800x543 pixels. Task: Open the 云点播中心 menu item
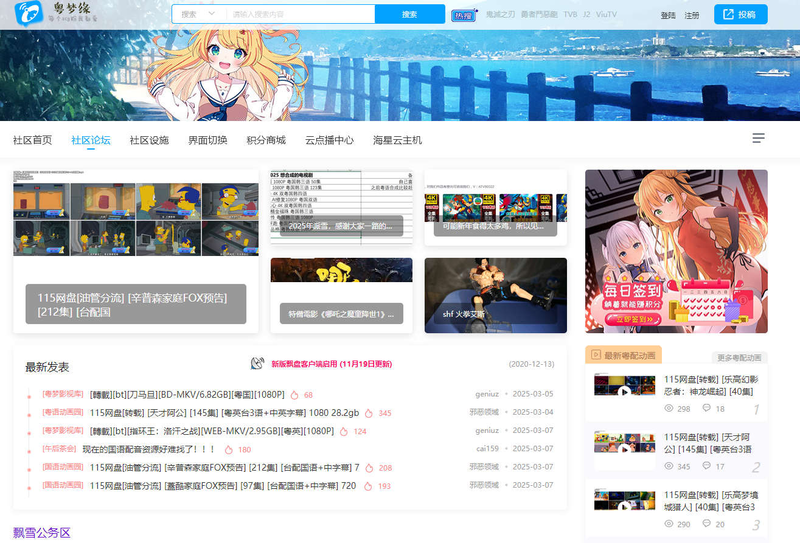click(x=329, y=140)
